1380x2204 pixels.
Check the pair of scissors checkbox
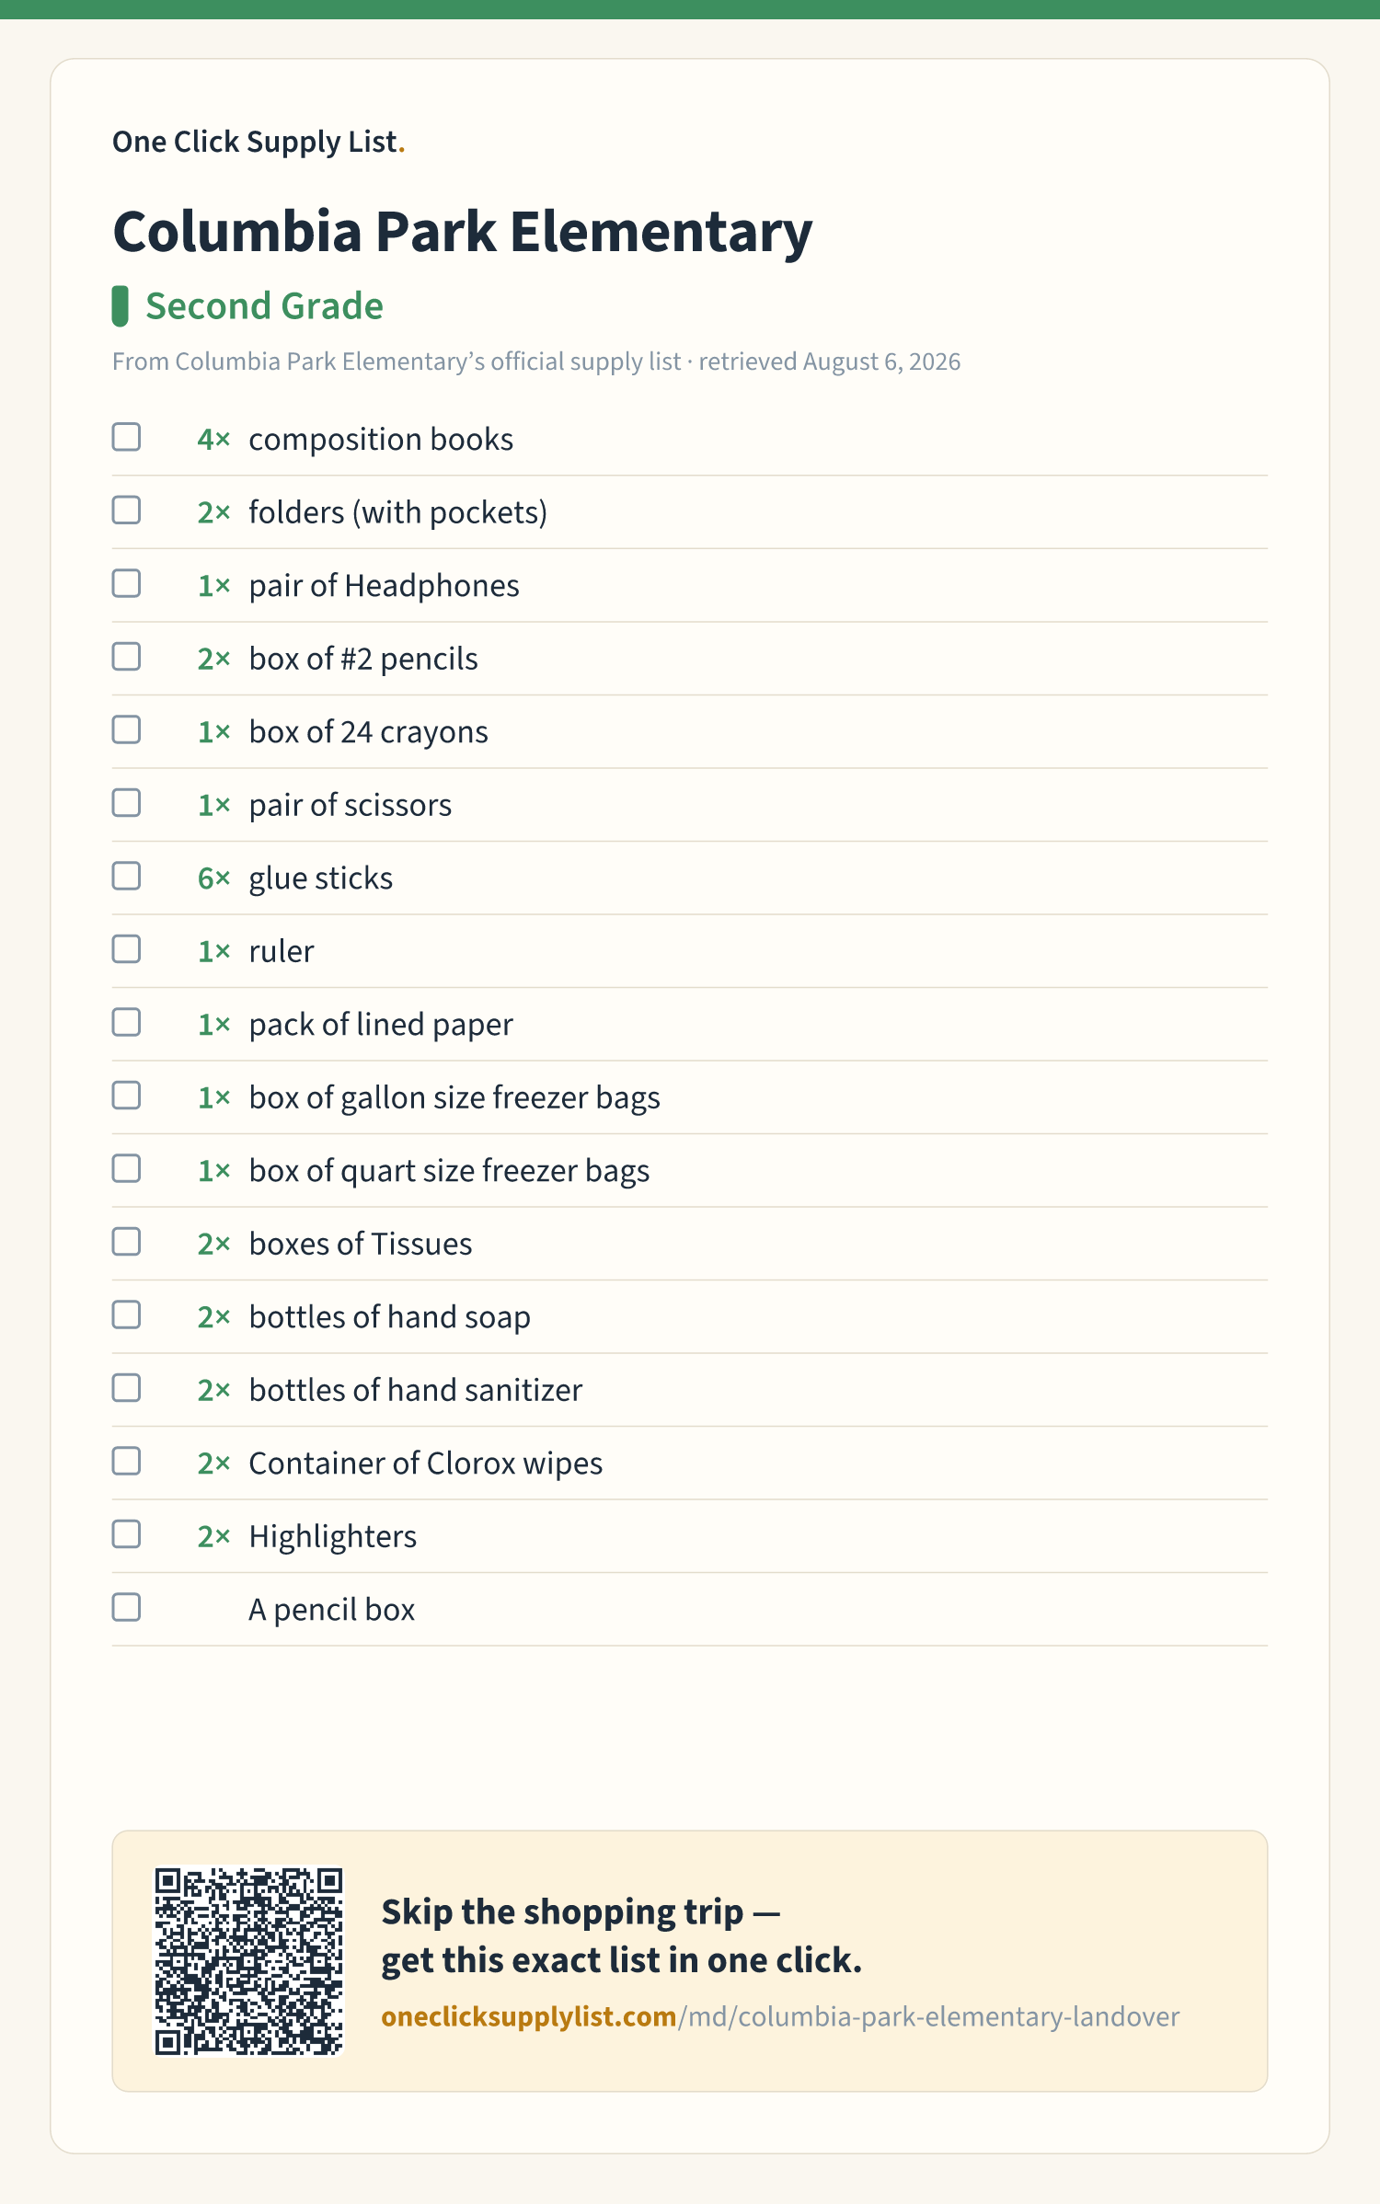[126, 803]
